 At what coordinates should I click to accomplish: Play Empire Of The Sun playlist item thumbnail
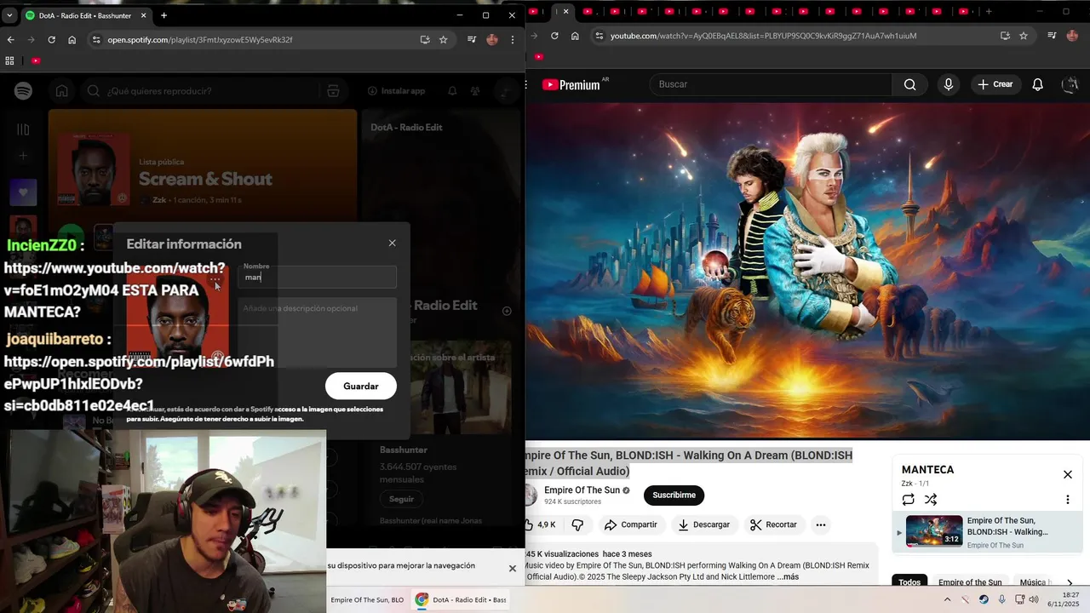[934, 531]
